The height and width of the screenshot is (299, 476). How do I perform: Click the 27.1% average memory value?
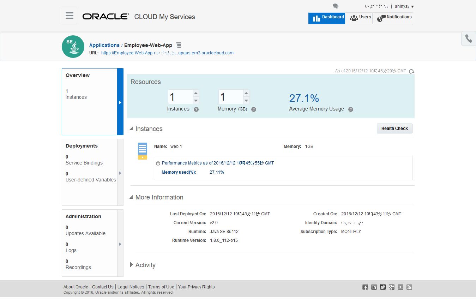click(304, 98)
